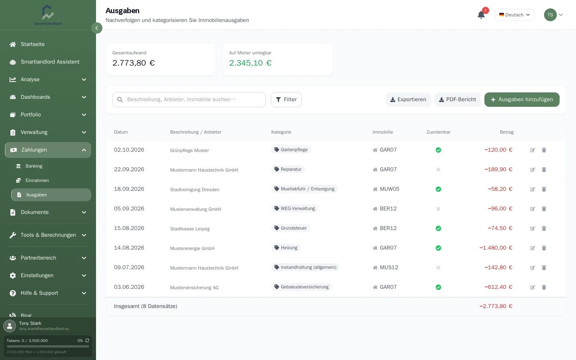Image resolution: width=576 pixels, height=360 pixels.
Task: Delete the Musterversicherung AG expense
Action: [x=544, y=287]
